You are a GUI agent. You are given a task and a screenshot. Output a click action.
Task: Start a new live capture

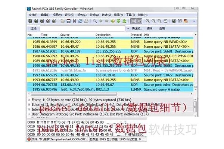(x=42, y=21)
